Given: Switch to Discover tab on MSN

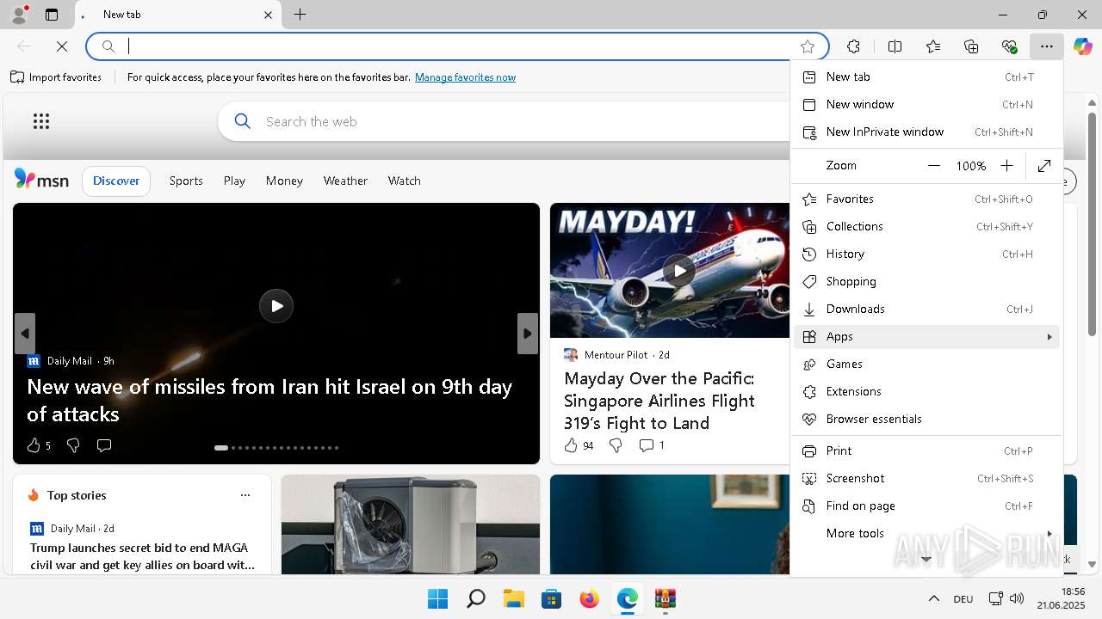Looking at the screenshot, I should click(x=116, y=181).
